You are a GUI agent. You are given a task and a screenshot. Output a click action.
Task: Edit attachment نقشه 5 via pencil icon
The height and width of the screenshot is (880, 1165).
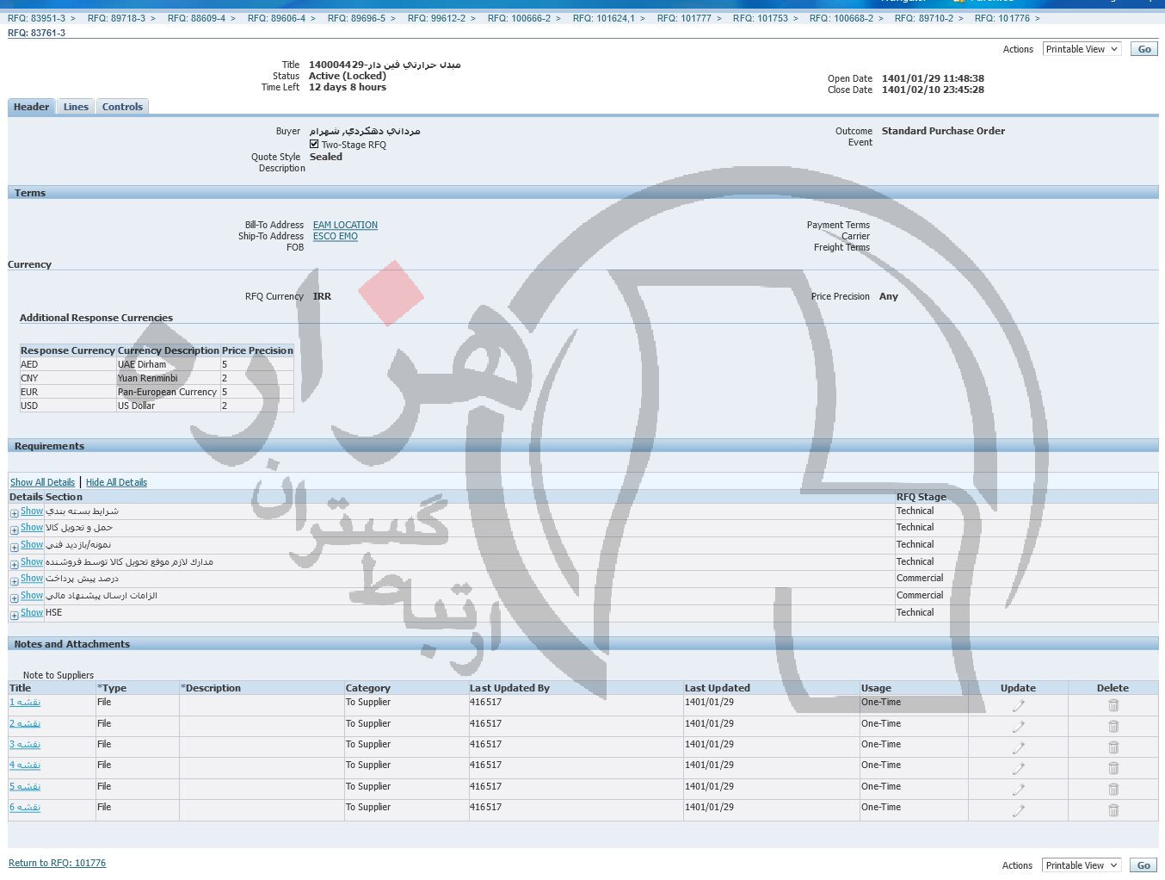(x=1018, y=790)
